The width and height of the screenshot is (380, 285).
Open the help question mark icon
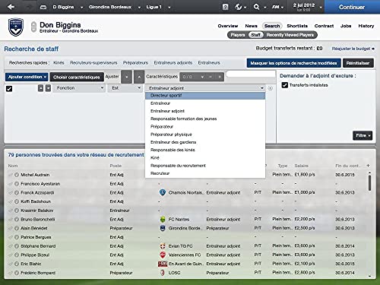tap(225, 7)
